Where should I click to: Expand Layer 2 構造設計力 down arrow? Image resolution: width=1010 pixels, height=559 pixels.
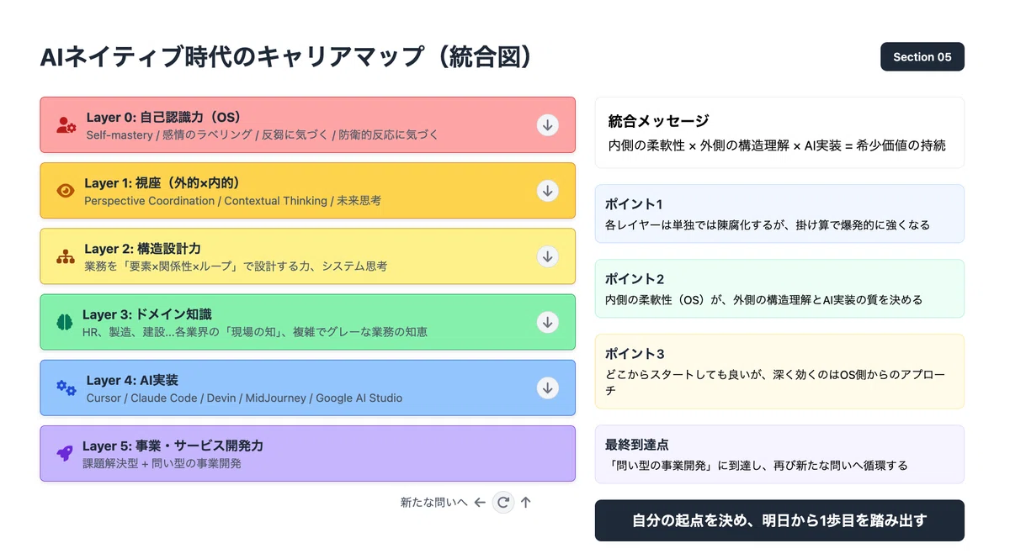point(548,256)
